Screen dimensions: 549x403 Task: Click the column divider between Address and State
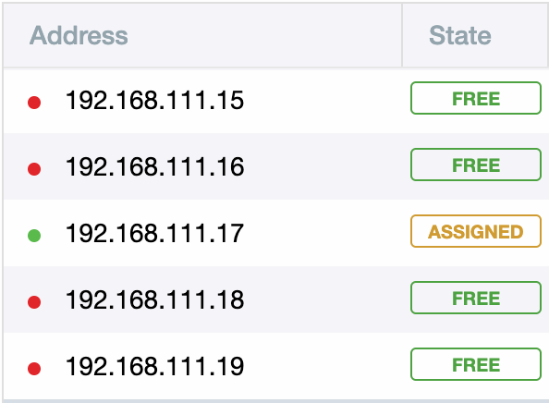(402, 35)
